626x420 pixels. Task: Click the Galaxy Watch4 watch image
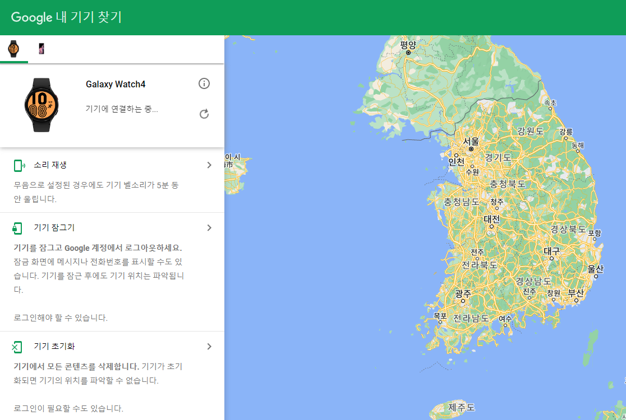41,105
